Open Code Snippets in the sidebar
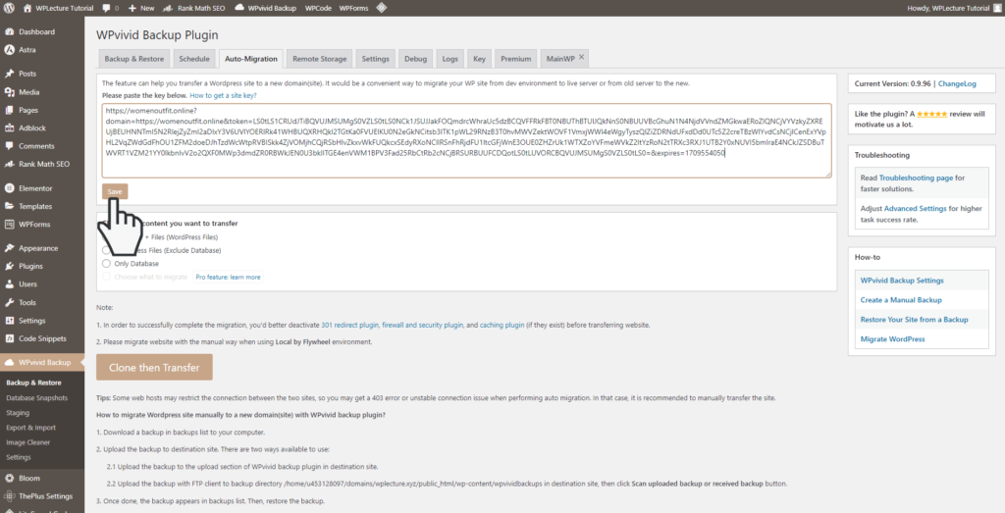This screenshot has height=513, width=1005. click(x=41, y=338)
